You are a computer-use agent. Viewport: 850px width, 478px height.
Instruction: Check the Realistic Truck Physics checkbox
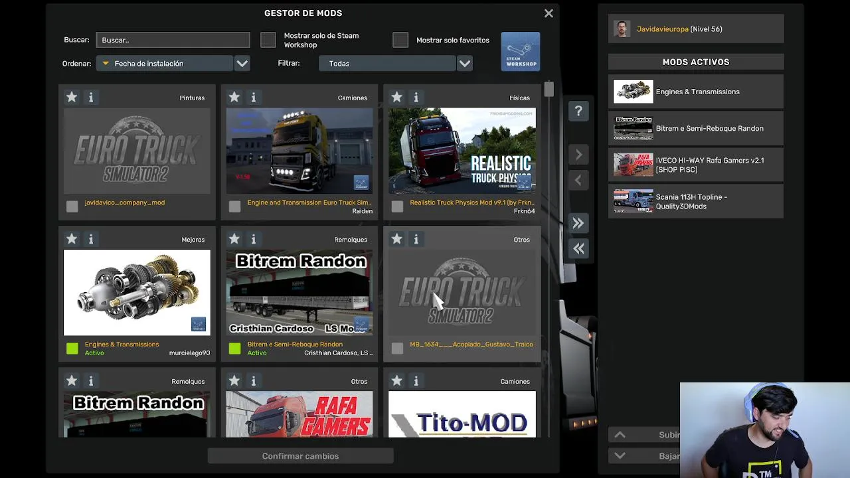click(397, 206)
